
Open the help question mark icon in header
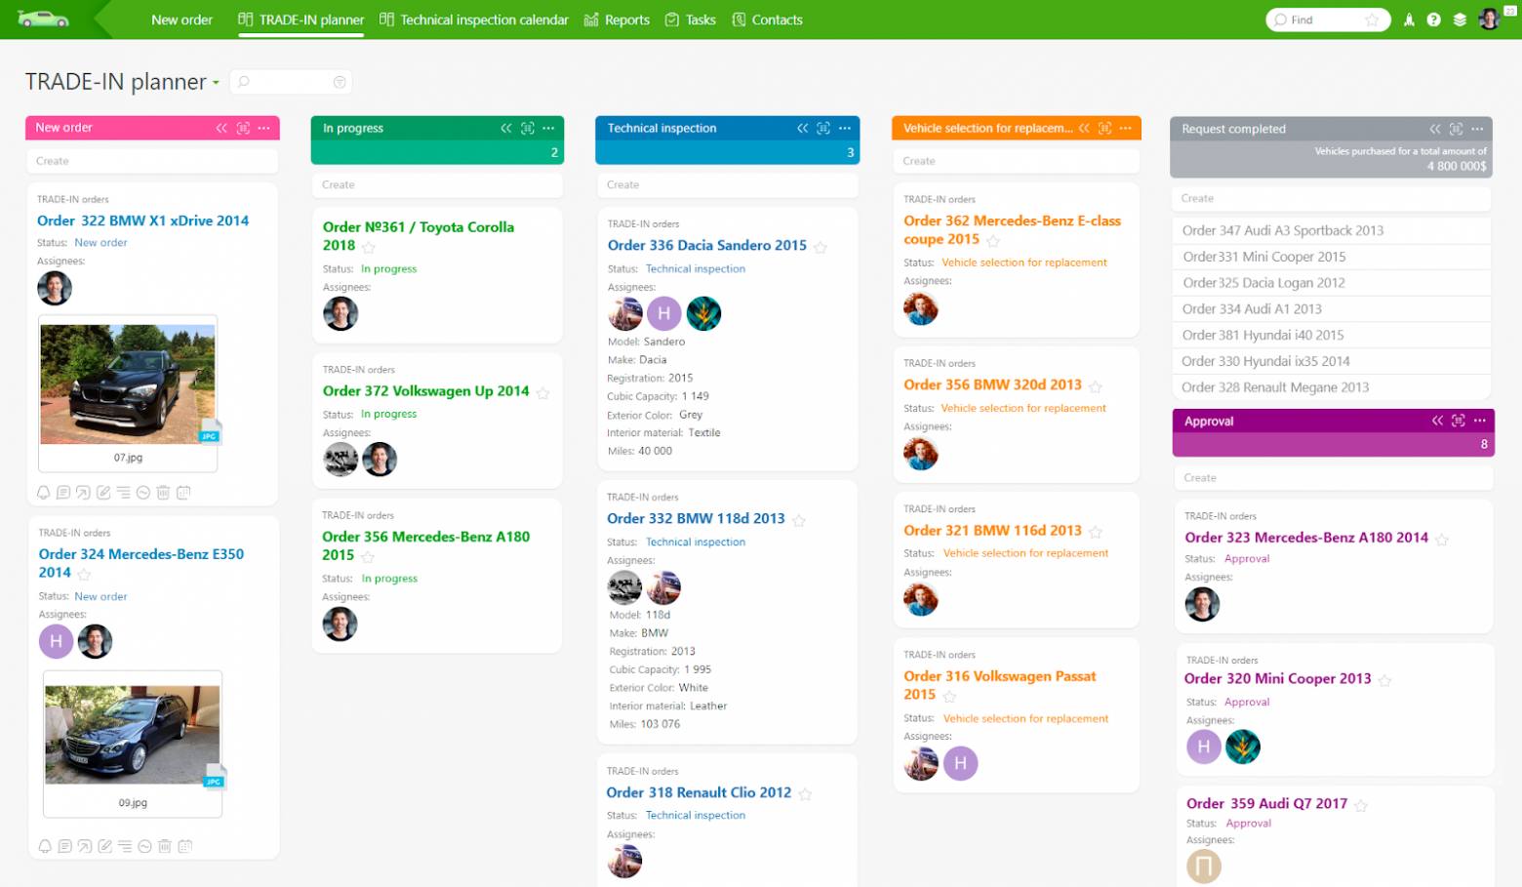1433,20
